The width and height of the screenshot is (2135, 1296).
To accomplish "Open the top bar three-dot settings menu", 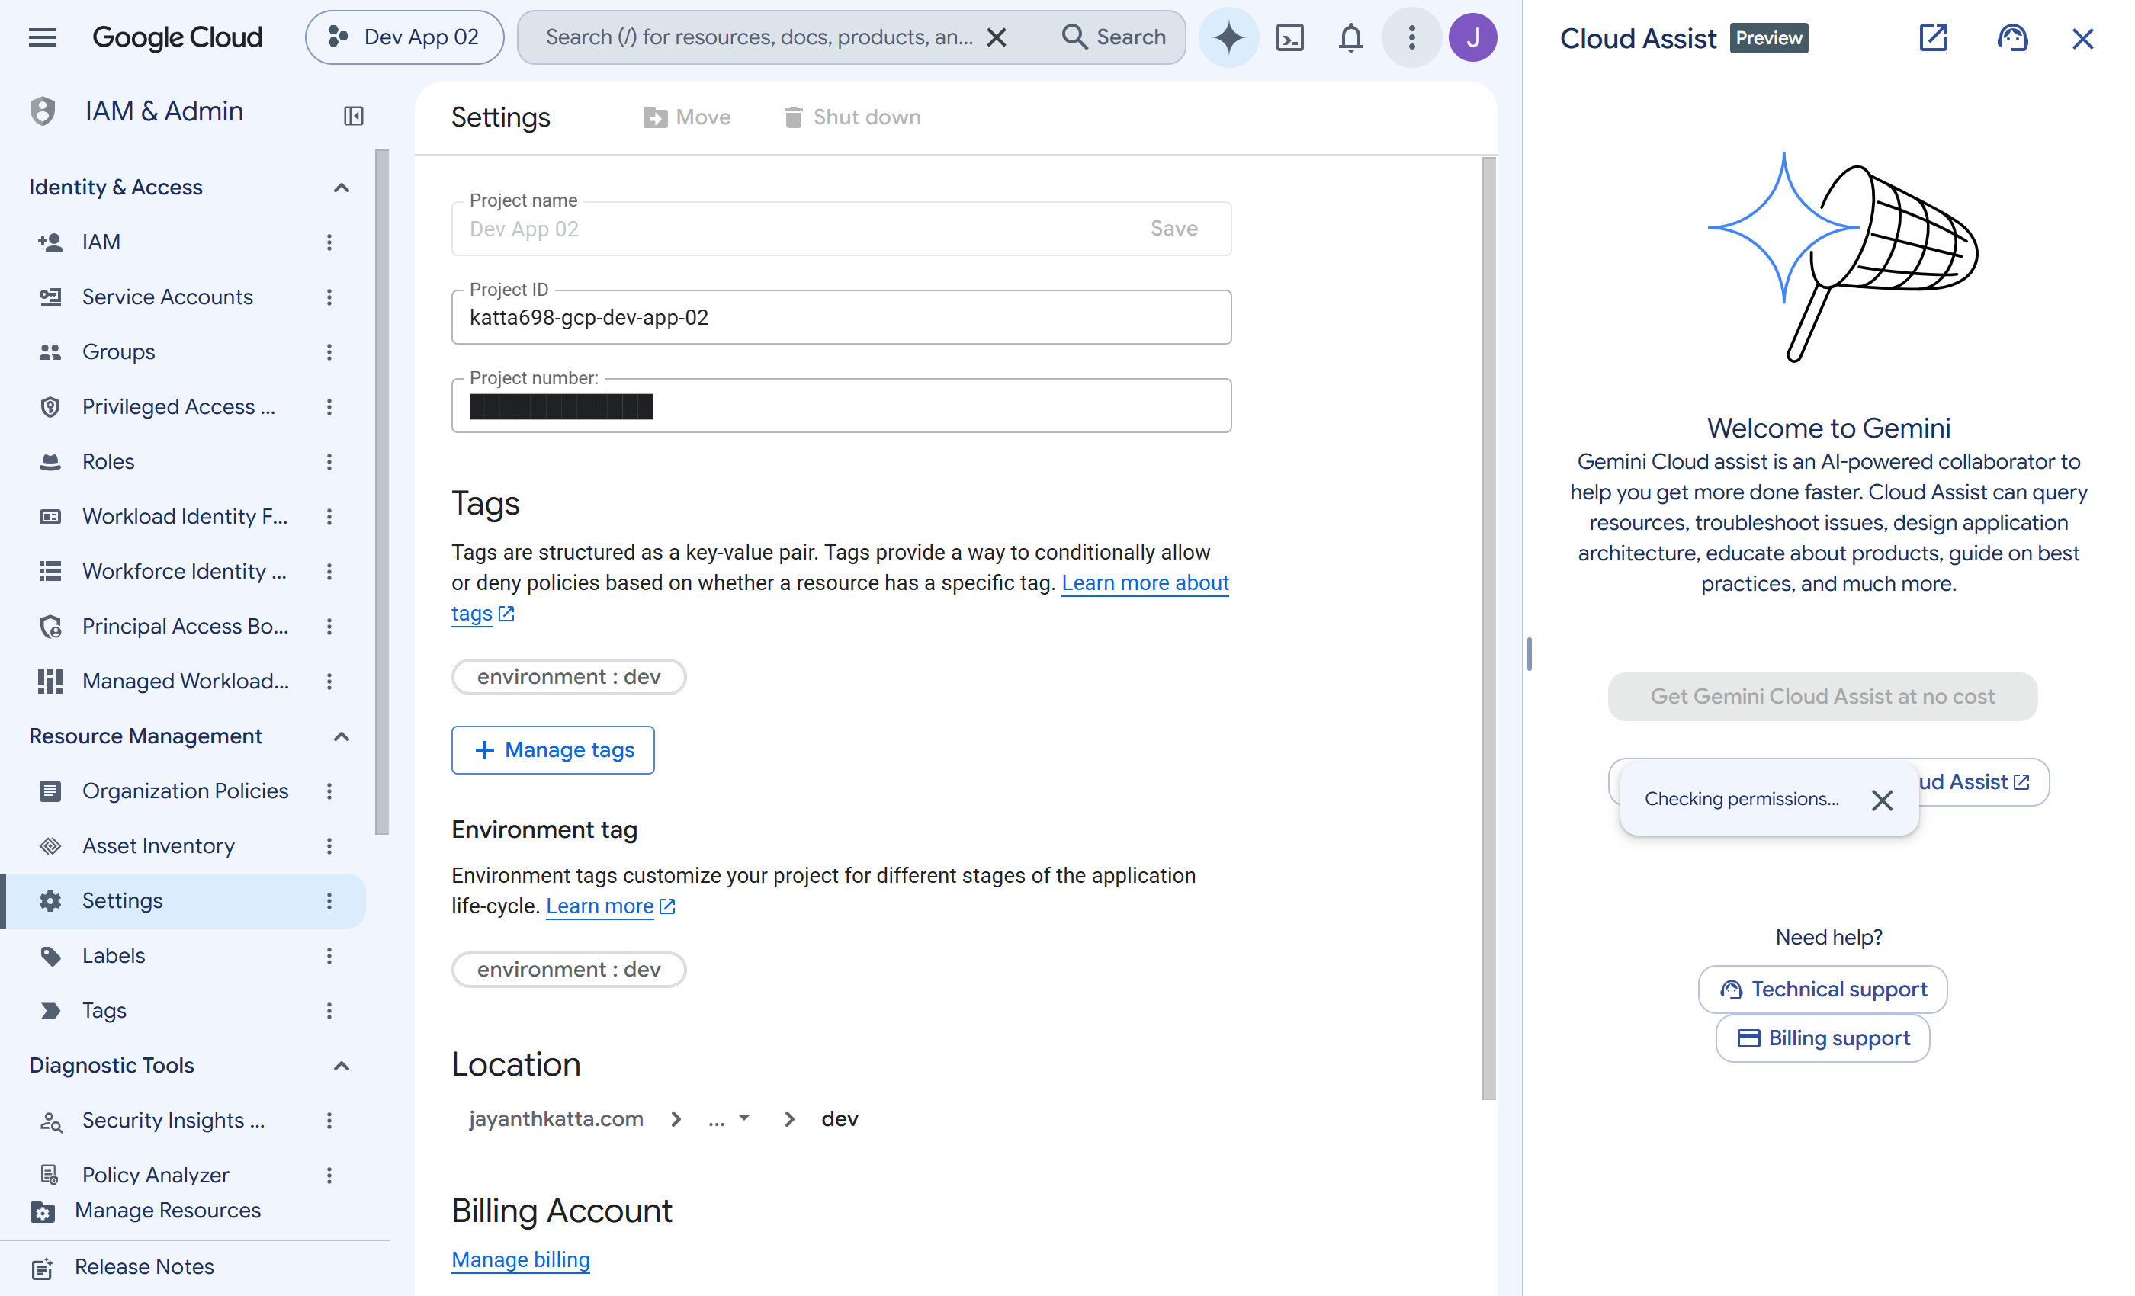I will click(x=1411, y=37).
